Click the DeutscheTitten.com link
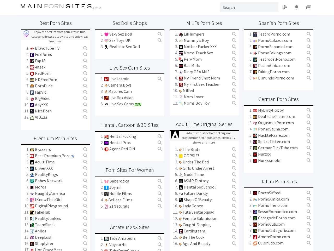 click(x=277, y=116)
